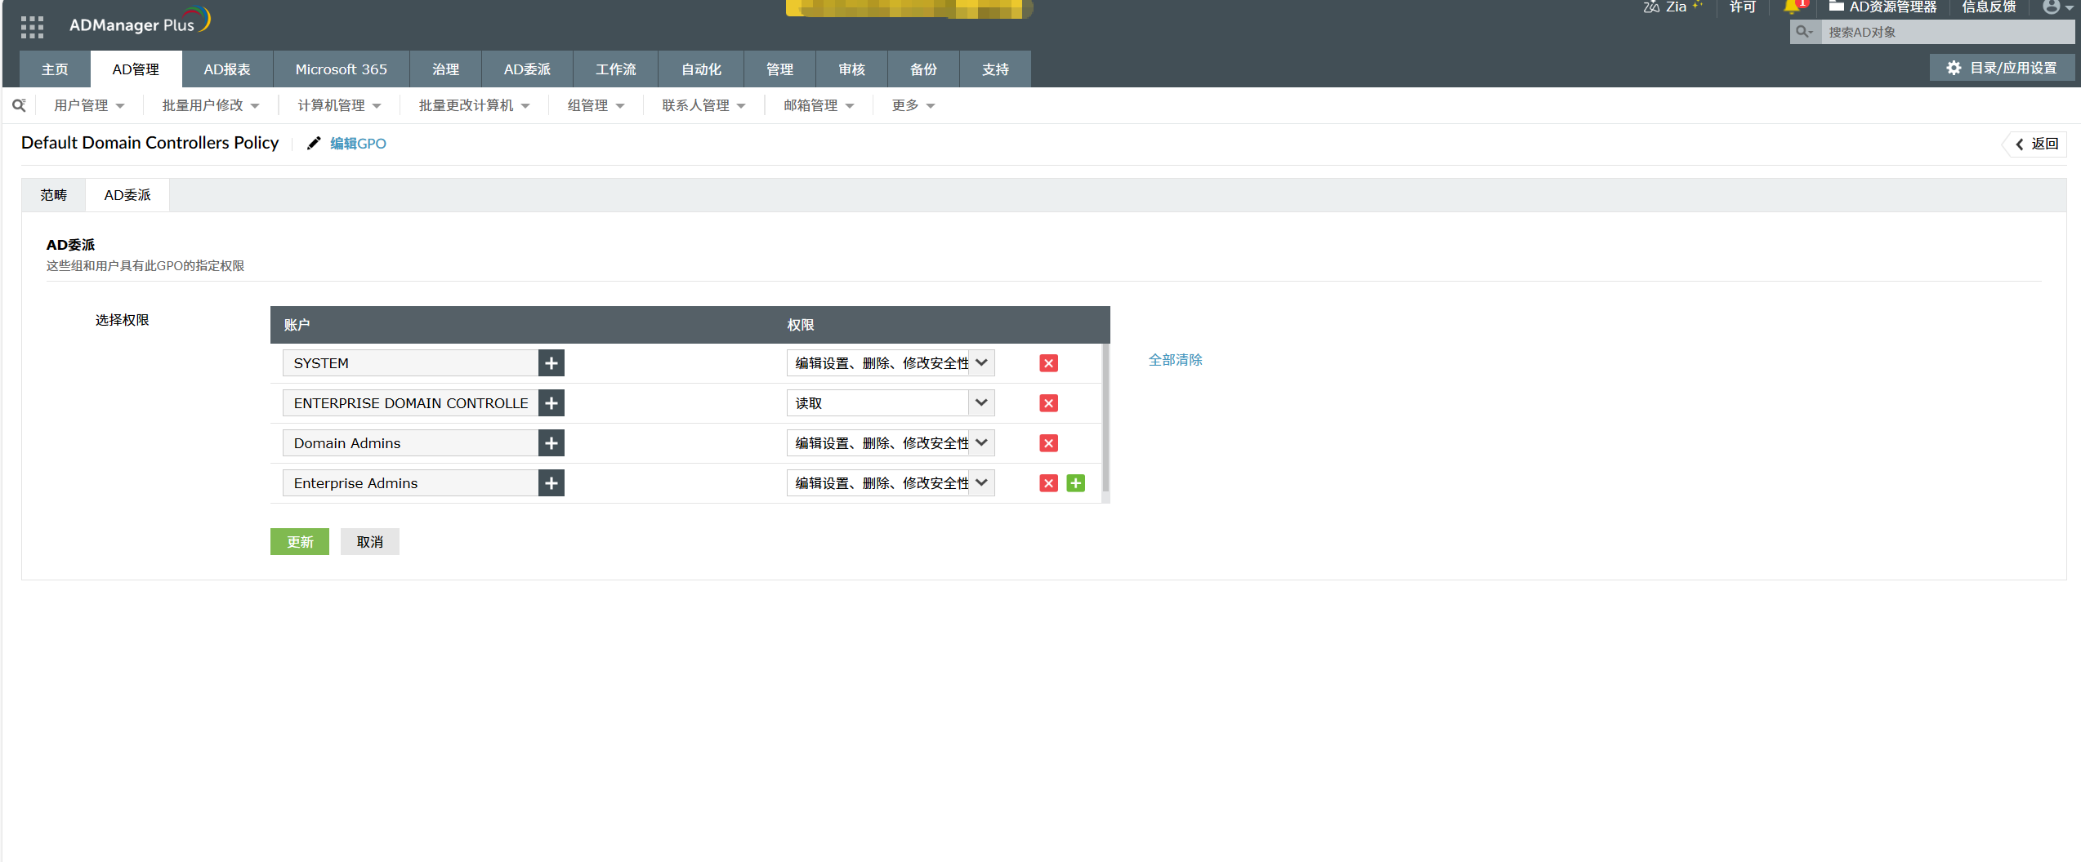The height and width of the screenshot is (862, 2081).
Task: Open the Microsoft 365 tab
Action: click(342, 69)
